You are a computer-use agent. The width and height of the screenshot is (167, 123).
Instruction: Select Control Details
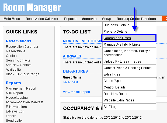coord(129,87)
